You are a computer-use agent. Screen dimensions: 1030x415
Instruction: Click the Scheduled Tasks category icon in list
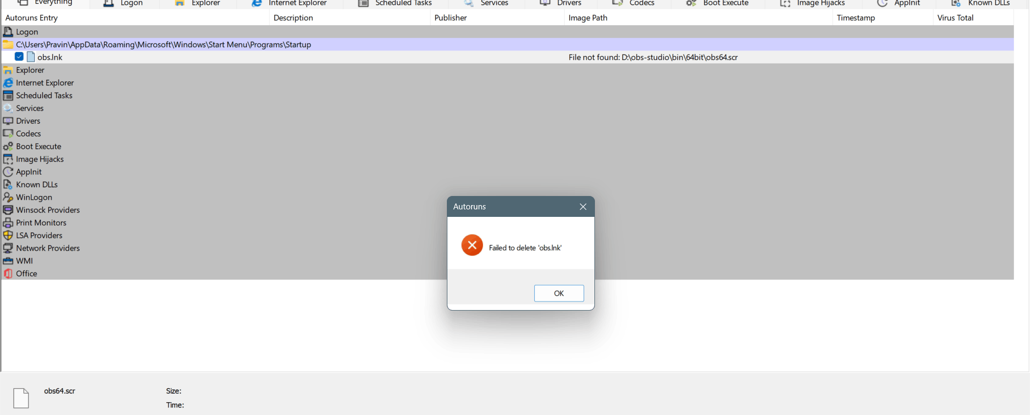[8, 96]
